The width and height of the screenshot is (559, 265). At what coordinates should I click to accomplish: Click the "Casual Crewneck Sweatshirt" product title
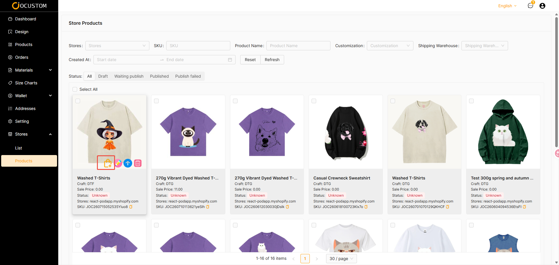pos(342,178)
